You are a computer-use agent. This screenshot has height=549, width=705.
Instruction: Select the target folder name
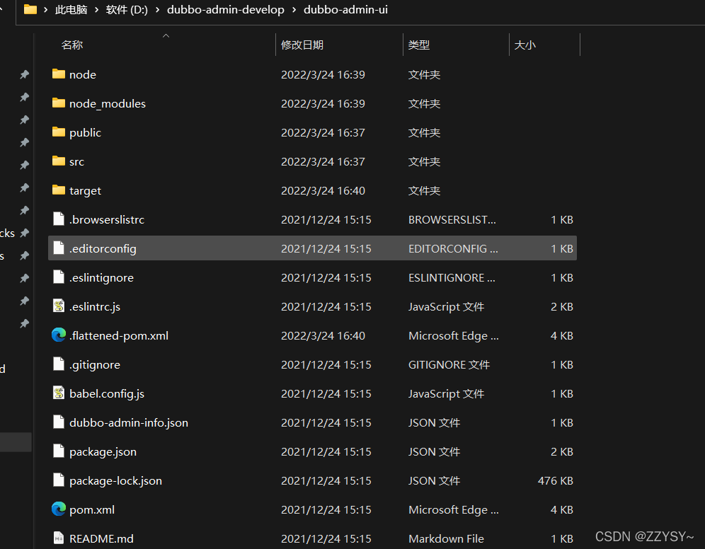pos(86,191)
